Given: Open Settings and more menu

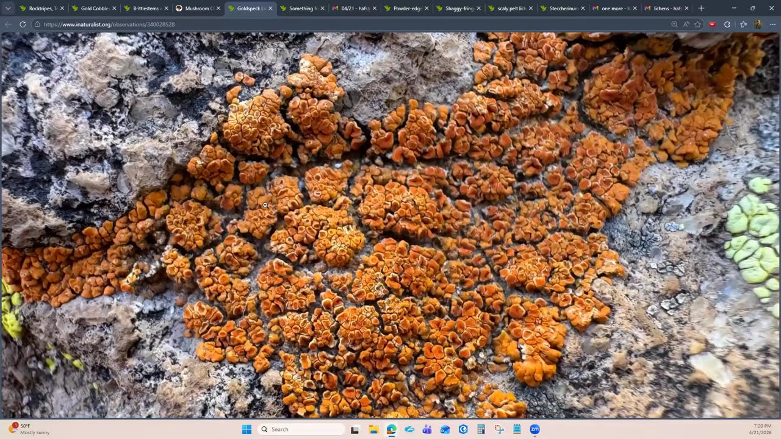Looking at the screenshot, I should click(772, 24).
